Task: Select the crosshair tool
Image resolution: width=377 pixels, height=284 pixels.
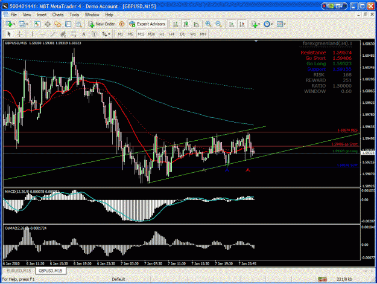Action: [x=19, y=34]
